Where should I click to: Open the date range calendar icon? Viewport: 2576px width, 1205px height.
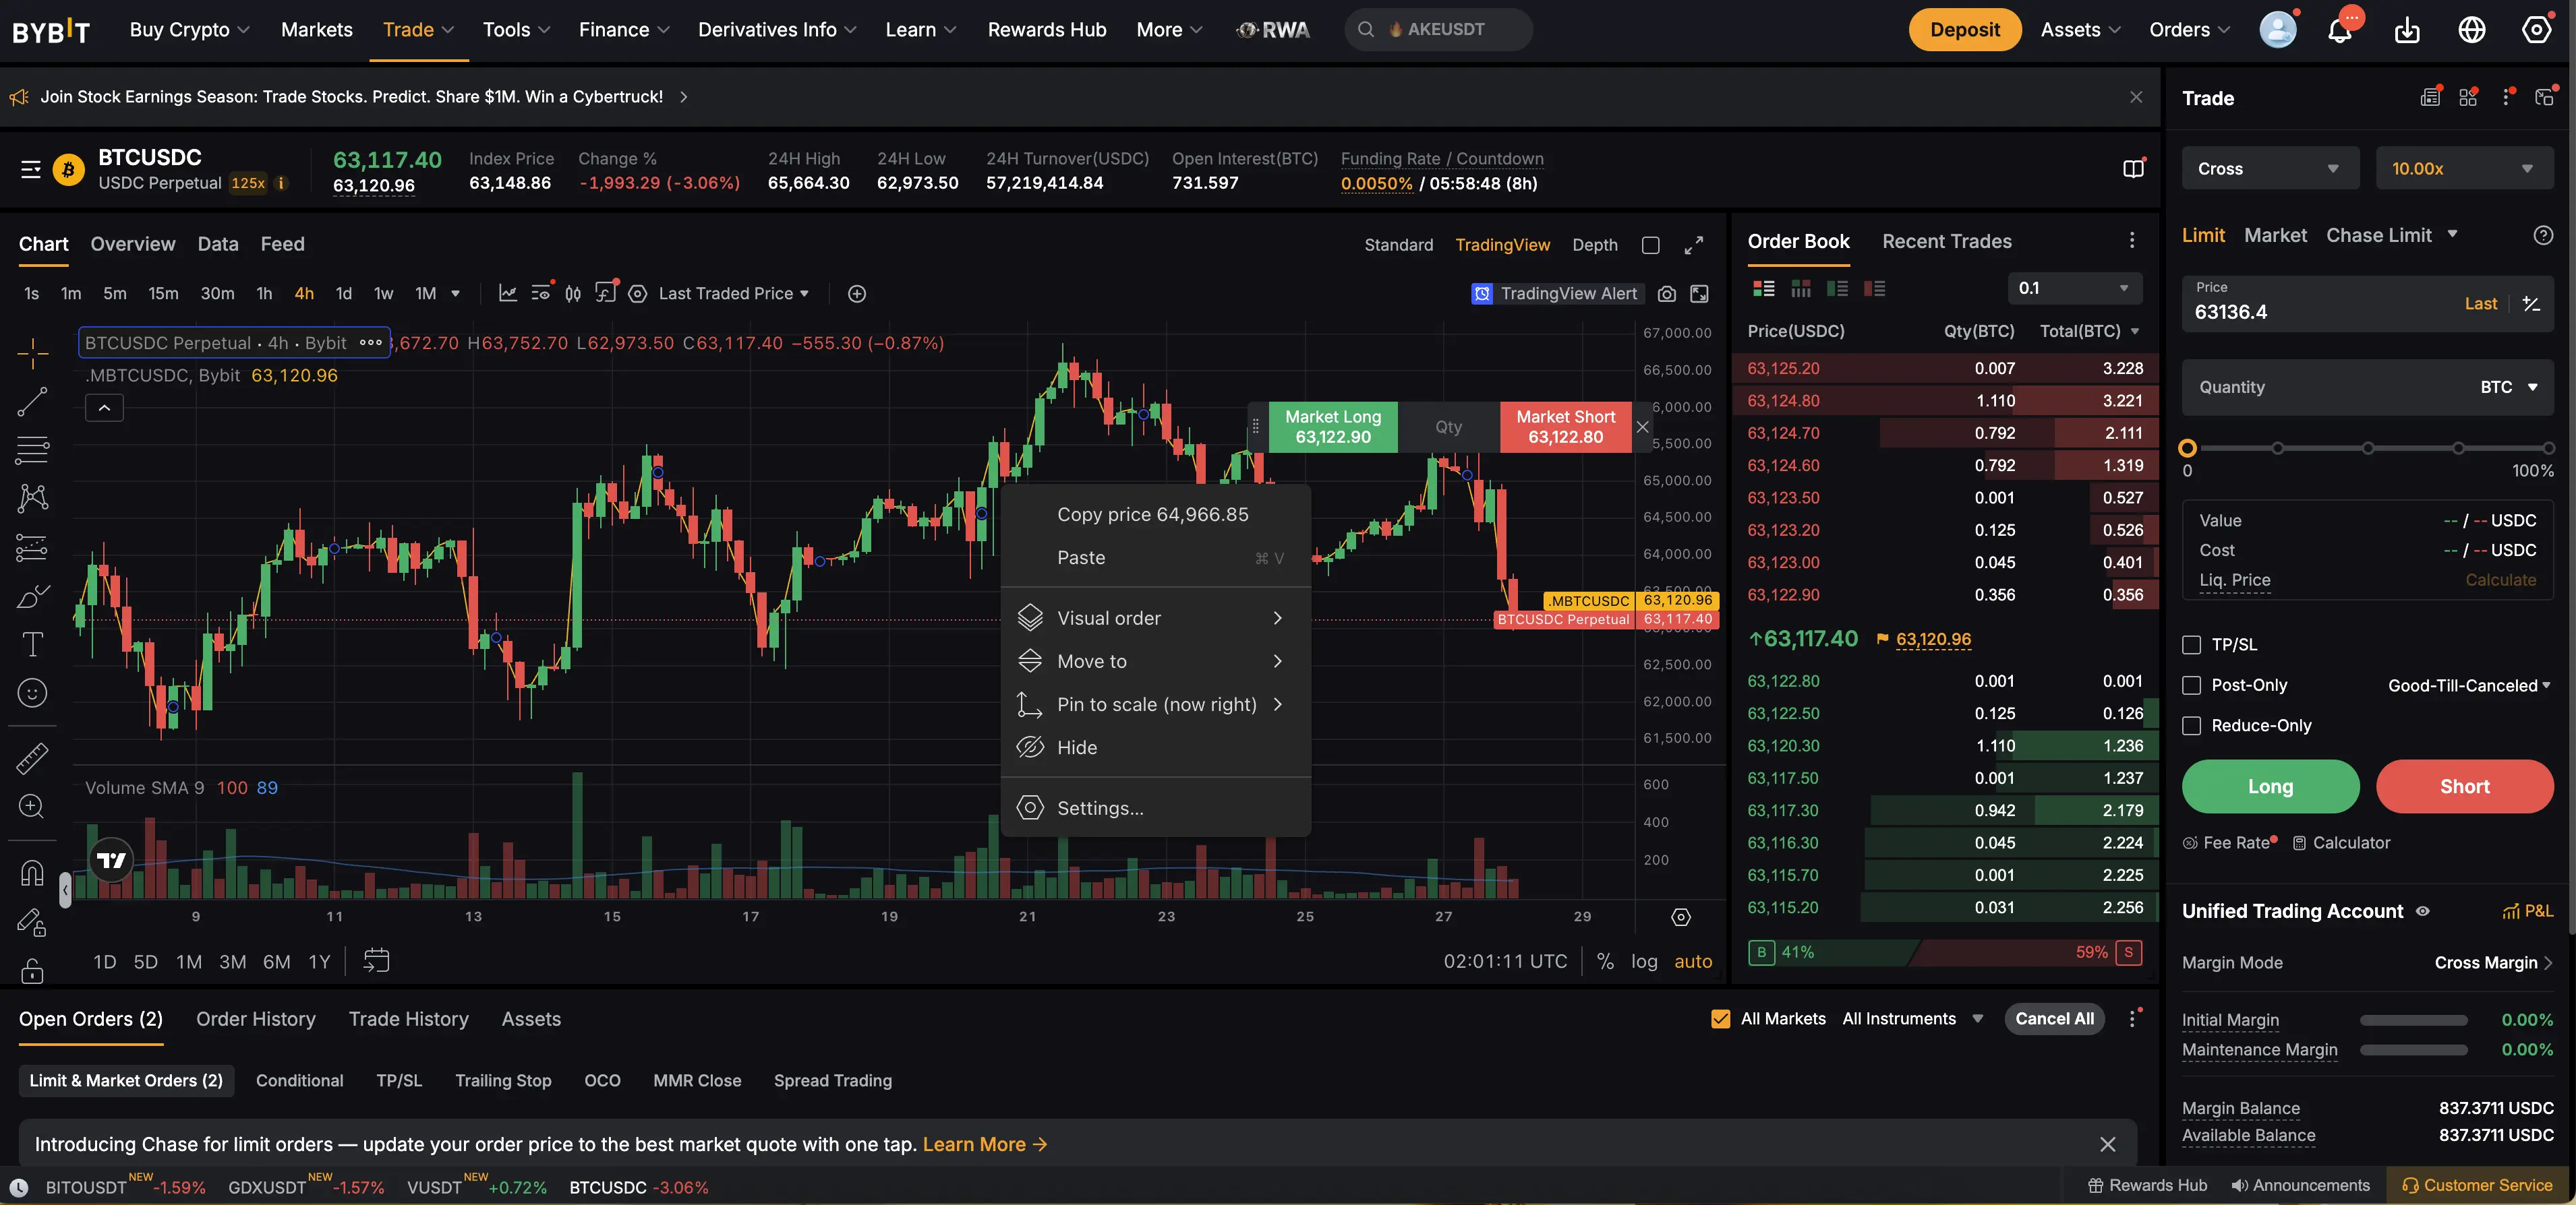tap(376, 961)
